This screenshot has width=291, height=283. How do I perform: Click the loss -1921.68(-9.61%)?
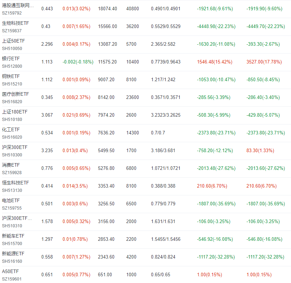[215, 9]
